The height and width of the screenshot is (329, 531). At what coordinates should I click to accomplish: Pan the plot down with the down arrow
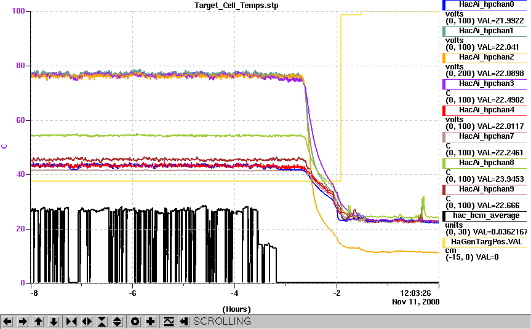point(54,321)
